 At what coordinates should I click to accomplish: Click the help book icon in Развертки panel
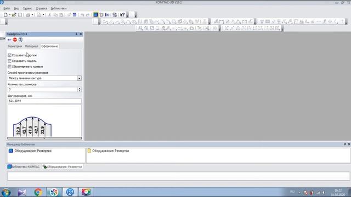click(20, 39)
